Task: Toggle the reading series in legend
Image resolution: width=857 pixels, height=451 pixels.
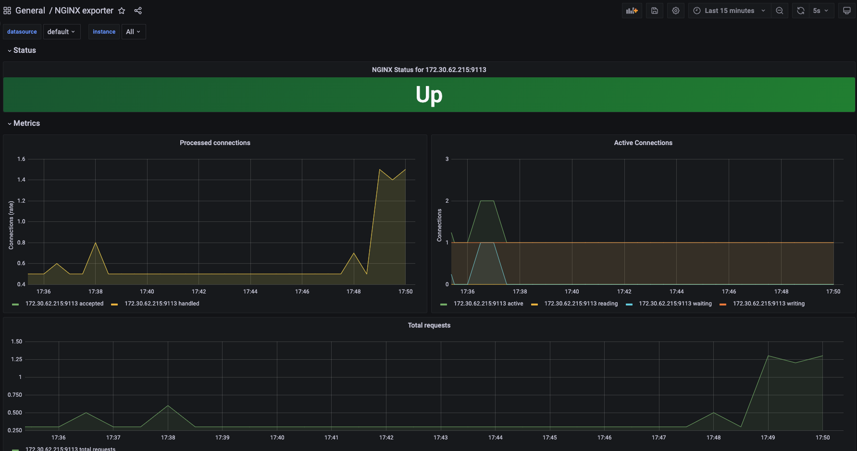Action: 581,304
